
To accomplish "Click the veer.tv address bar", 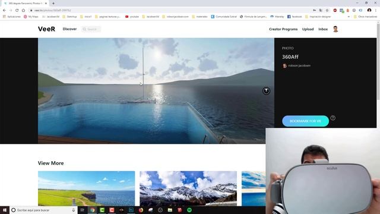I will click(x=170, y=11).
